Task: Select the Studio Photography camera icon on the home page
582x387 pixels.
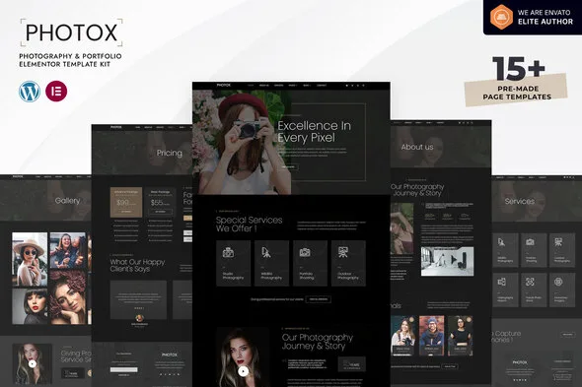Action: click(228, 252)
